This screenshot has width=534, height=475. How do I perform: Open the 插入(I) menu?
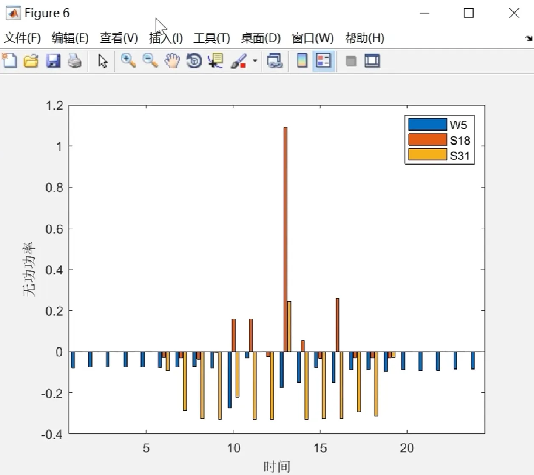click(166, 38)
